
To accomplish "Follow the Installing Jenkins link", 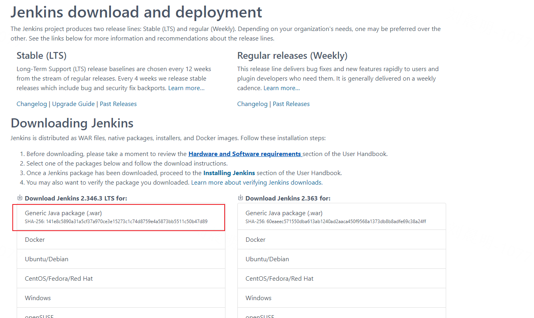I will pyautogui.click(x=229, y=173).
